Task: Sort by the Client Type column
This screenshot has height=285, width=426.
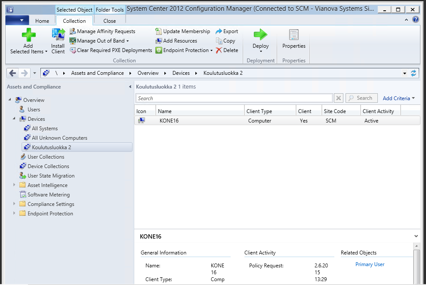Action: pyautogui.click(x=270, y=111)
